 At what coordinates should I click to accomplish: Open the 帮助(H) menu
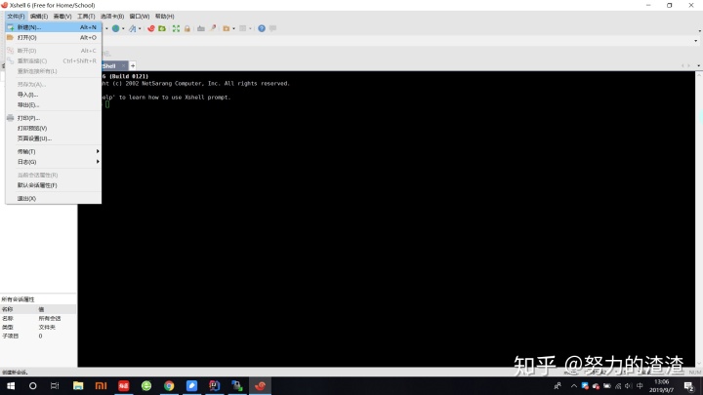coord(165,17)
